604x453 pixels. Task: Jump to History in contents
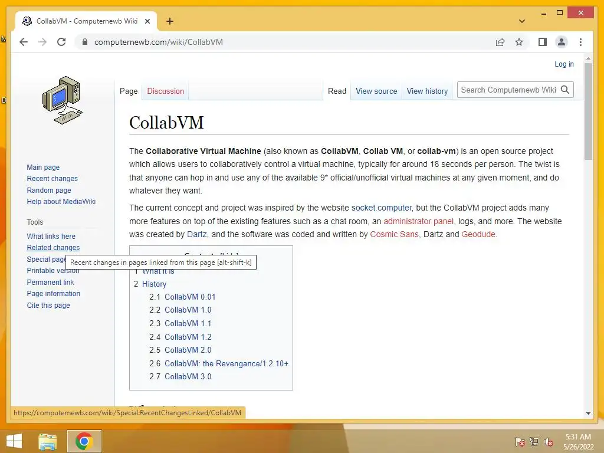coord(154,284)
